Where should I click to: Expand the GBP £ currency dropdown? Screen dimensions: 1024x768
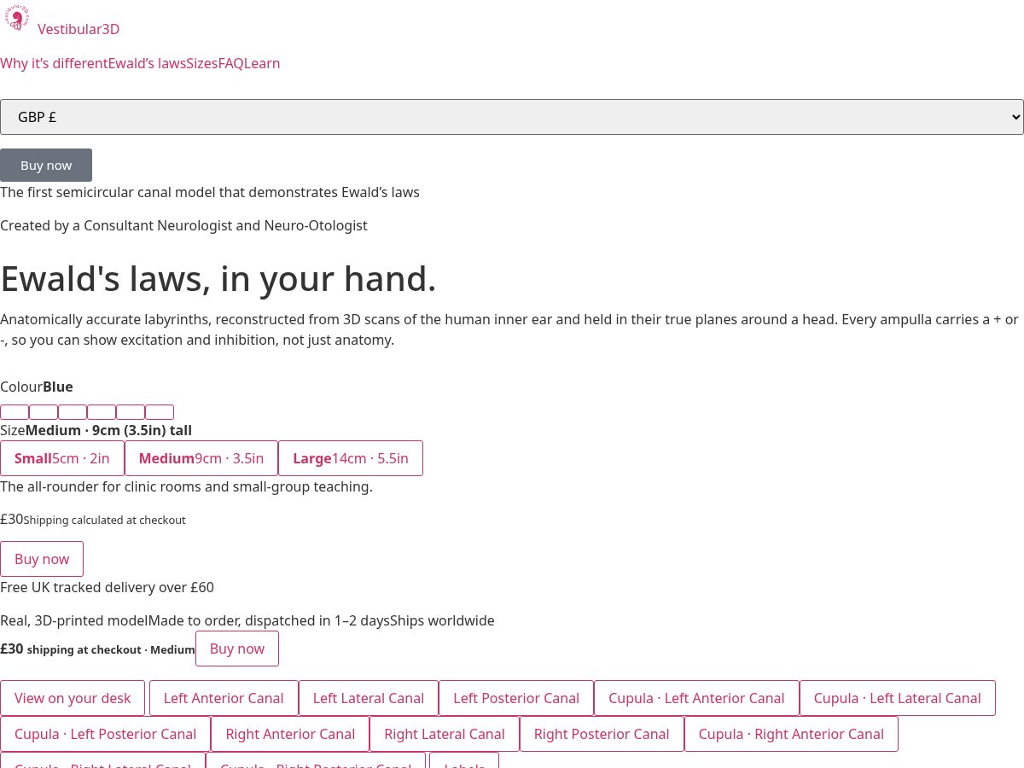(x=512, y=117)
